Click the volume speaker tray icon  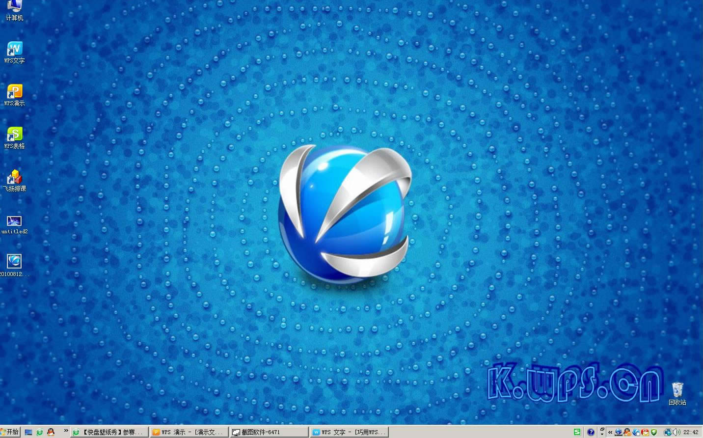click(676, 432)
